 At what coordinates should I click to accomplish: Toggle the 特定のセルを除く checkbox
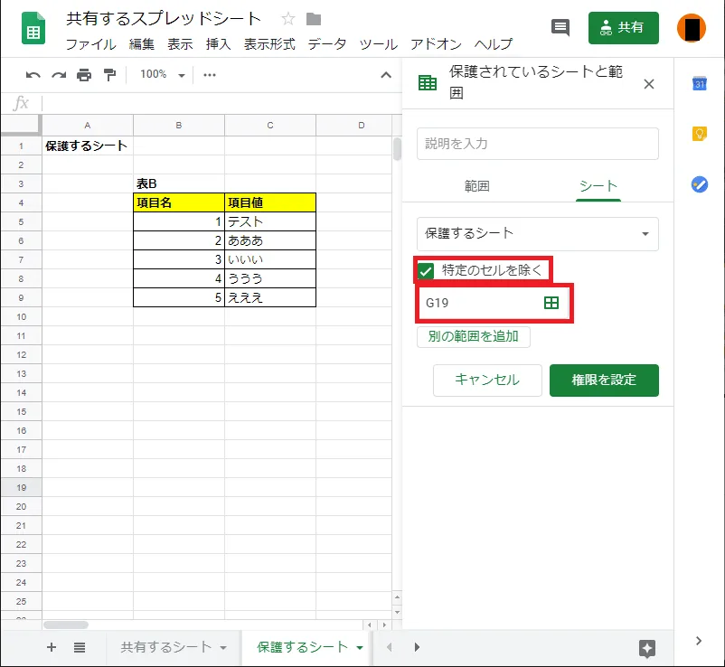[x=426, y=271]
